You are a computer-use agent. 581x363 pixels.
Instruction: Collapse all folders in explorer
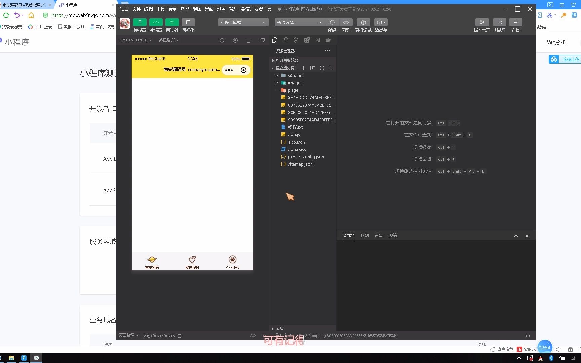(x=332, y=68)
